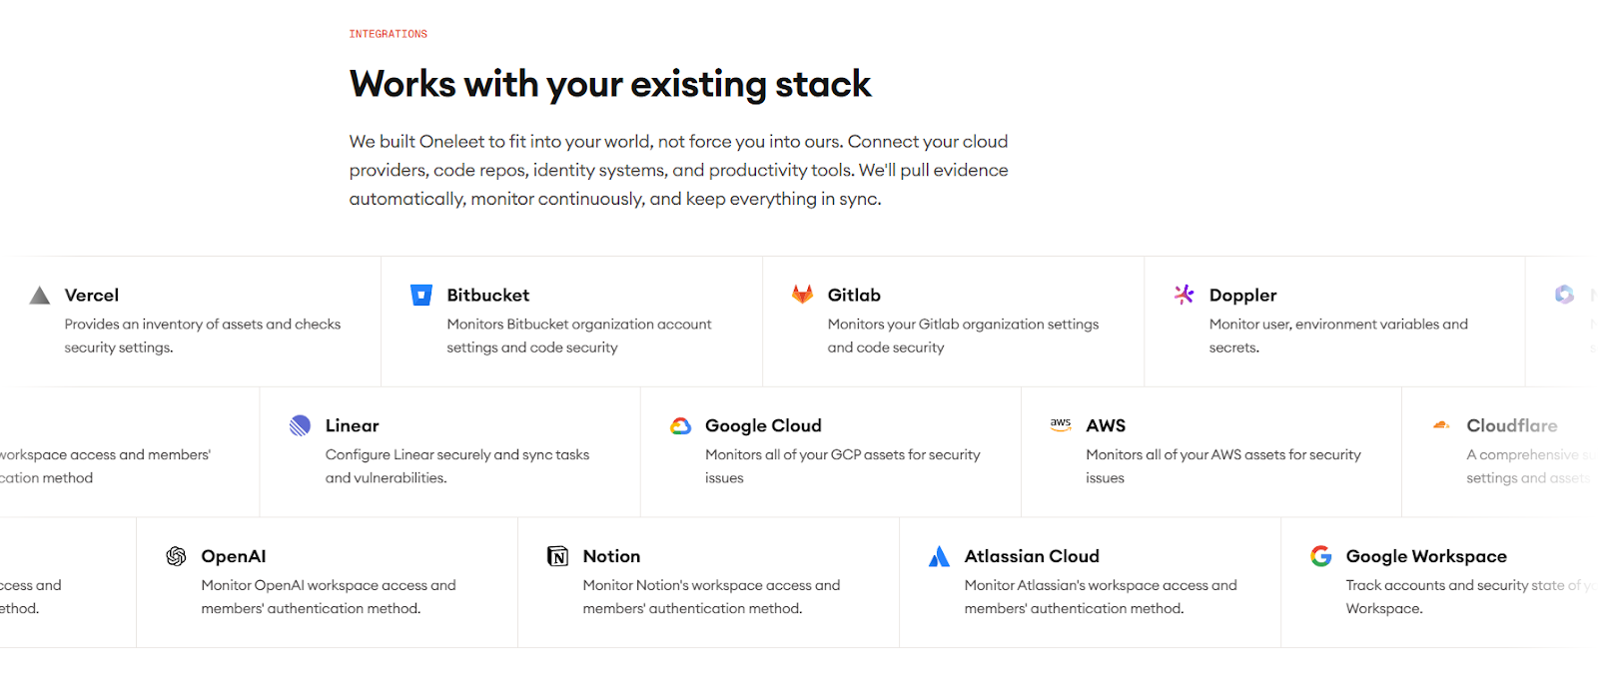The width and height of the screenshot is (1598, 692).
Task: Click 'Configure Linear securely and sync' description
Action: click(x=457, y=466)
